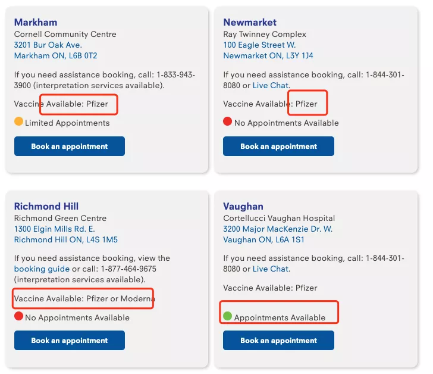Open the 3200 Major MacKenzie Dr. W. link
The width and height of the screenshot is (433, 374).
coord(278,229)
